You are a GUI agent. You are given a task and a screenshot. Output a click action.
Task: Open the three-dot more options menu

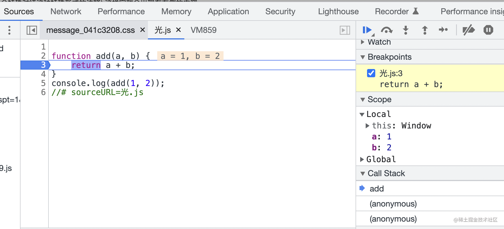9,30
